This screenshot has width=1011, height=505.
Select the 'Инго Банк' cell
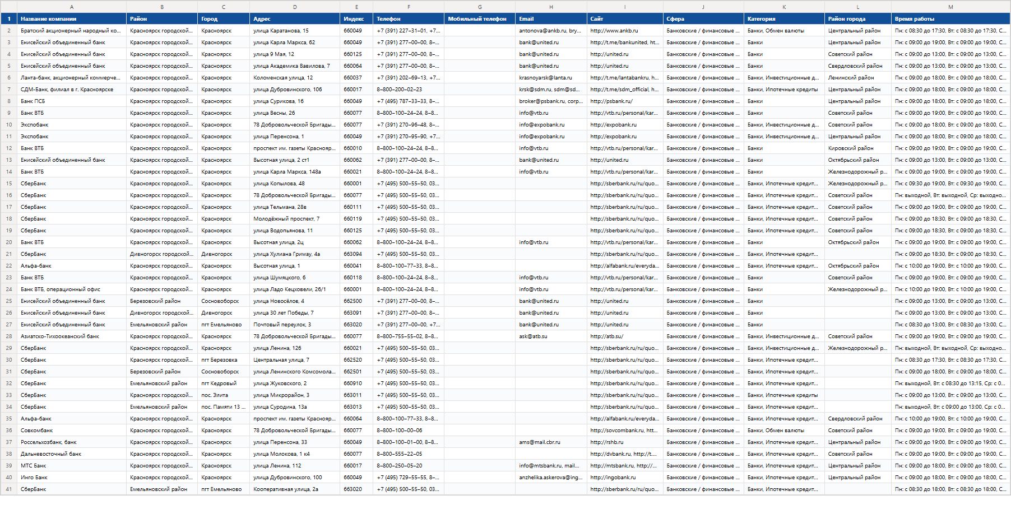click(x=72, y=478)
